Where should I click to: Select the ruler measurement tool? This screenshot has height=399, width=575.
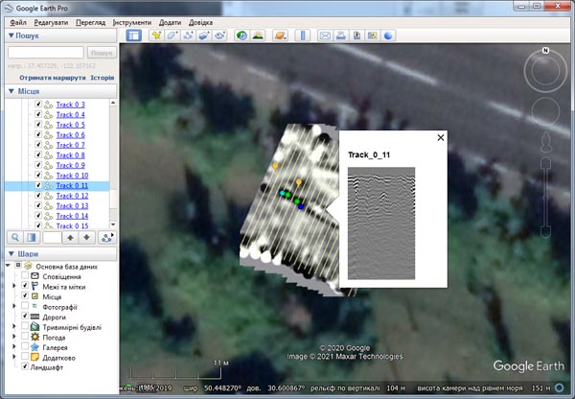pyautogui.click(x=302, y=36)
